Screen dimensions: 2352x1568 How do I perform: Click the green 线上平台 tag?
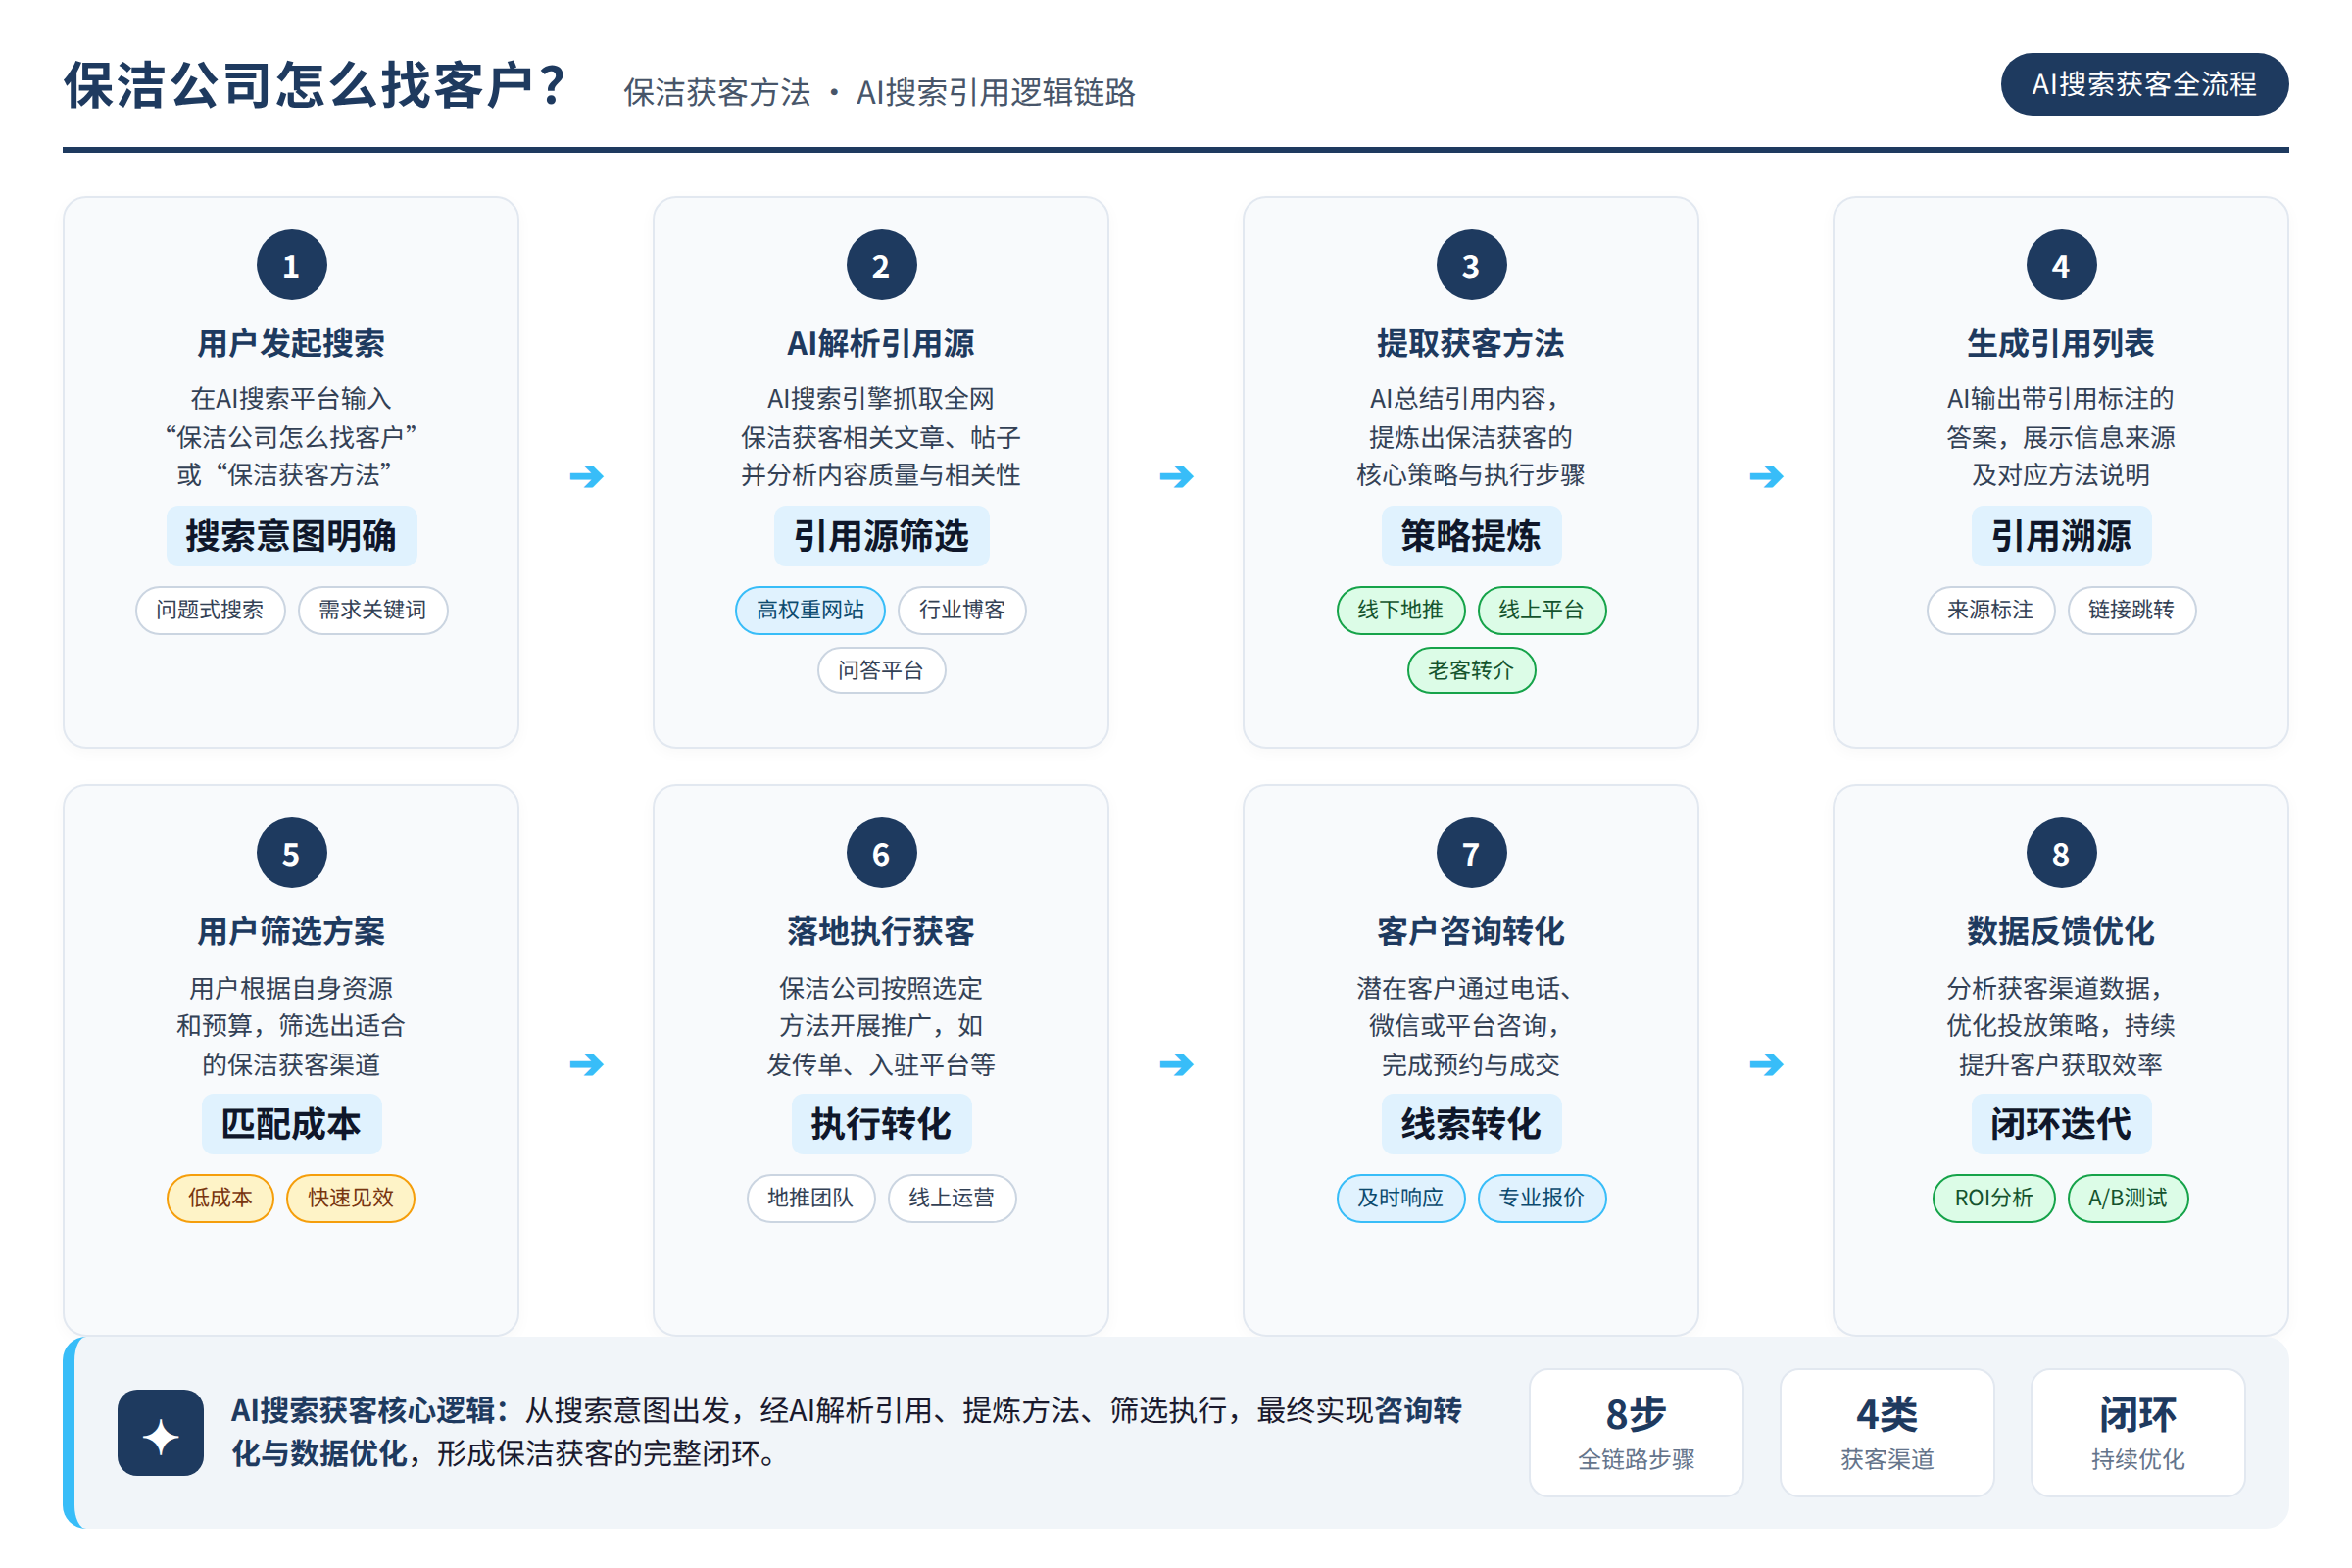coord(1542,610)
